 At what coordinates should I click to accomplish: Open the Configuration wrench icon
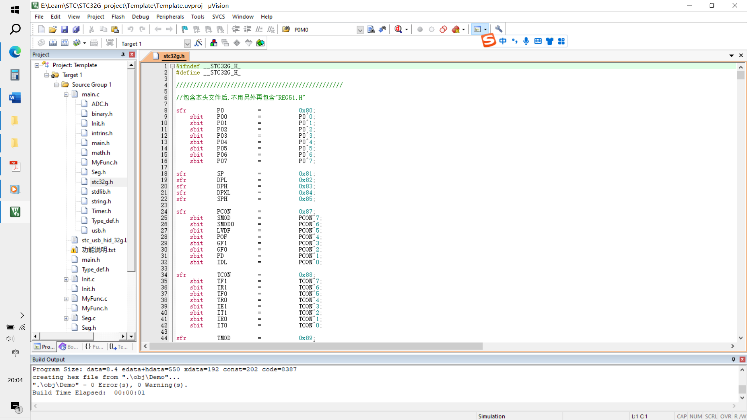[x=499, y=29]
